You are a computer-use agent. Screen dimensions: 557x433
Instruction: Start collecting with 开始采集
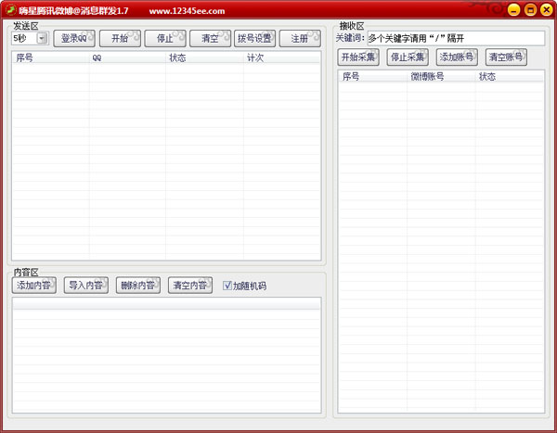pyautogui.click(x=359, y=57)
